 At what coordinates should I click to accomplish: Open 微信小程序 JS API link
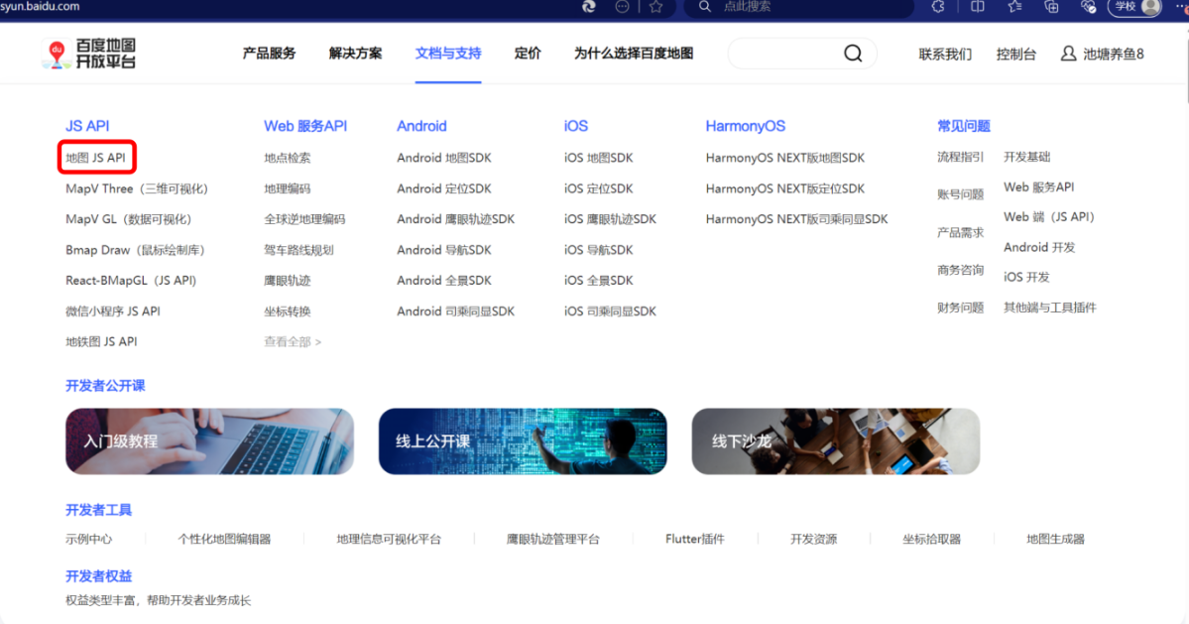click(x=113, y=311)
